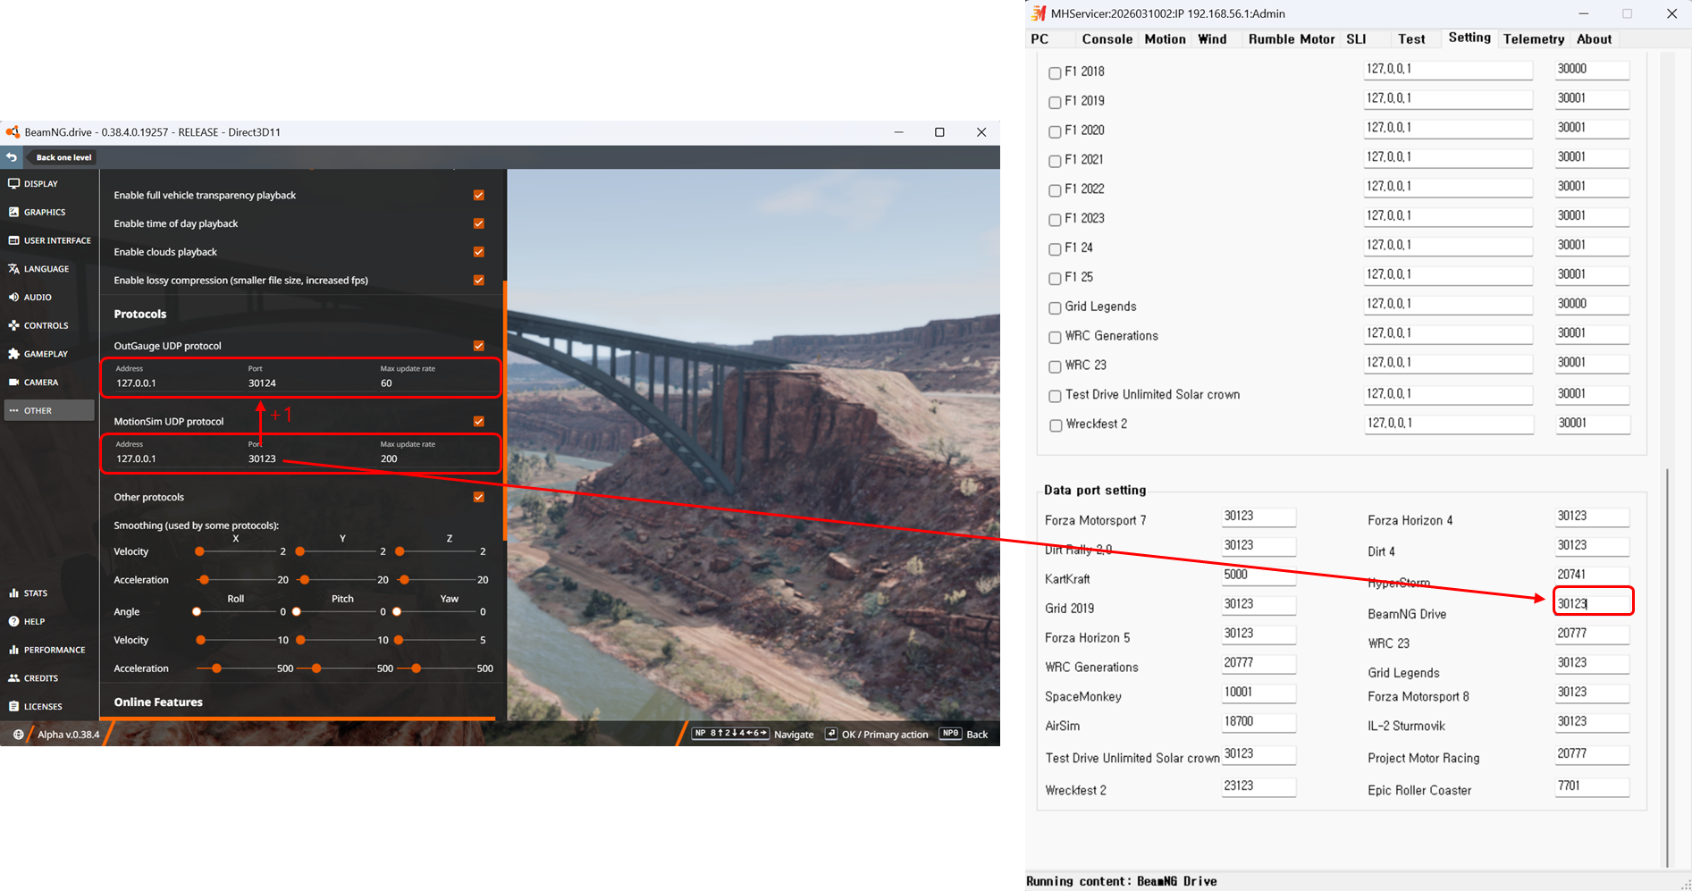Open Performance in BeamNG sidebar
Image resolution: width=1692 pixels, height=891 pixels.
[x=49, y=650]
